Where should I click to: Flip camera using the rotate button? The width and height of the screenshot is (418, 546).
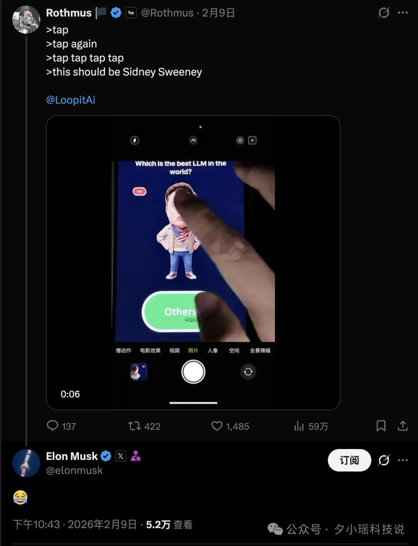pyautogui.click(x=248, y=372)
